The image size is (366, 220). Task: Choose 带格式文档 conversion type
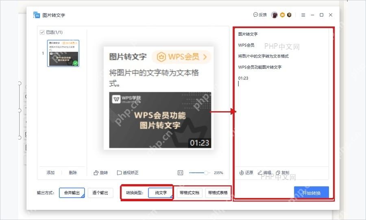[x=189, y=193]
